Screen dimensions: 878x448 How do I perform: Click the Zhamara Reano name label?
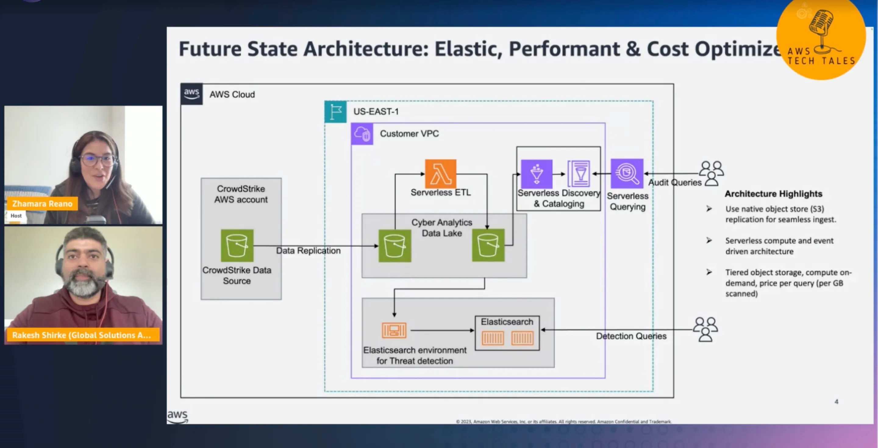42,203
